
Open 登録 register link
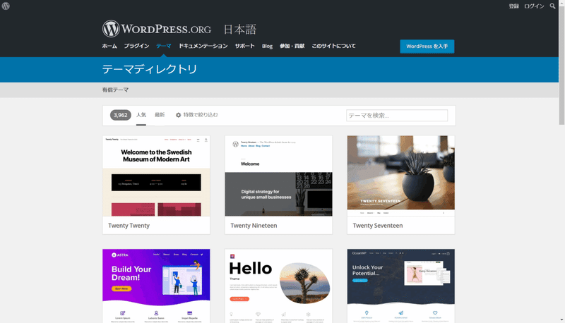[514, 6]
